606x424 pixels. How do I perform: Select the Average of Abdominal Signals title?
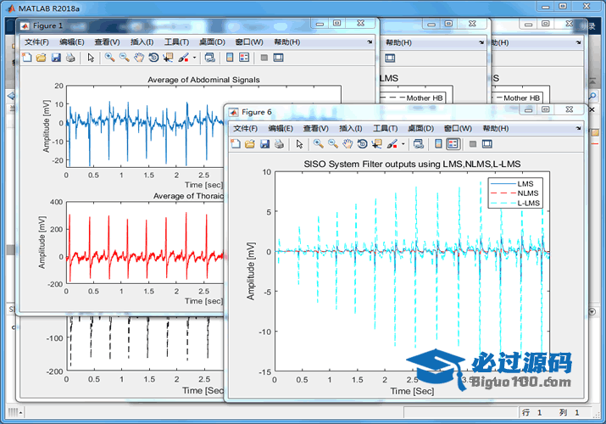(x=203, y=80)
